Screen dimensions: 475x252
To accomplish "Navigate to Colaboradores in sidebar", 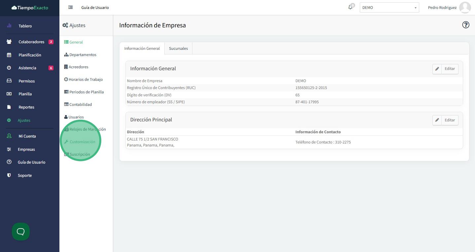I will [x=31, y=42].
